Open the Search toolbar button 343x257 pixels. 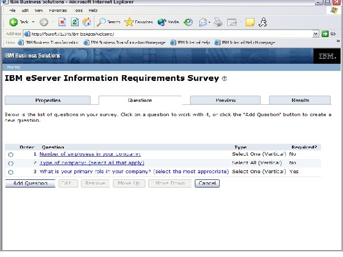[109, 22]
